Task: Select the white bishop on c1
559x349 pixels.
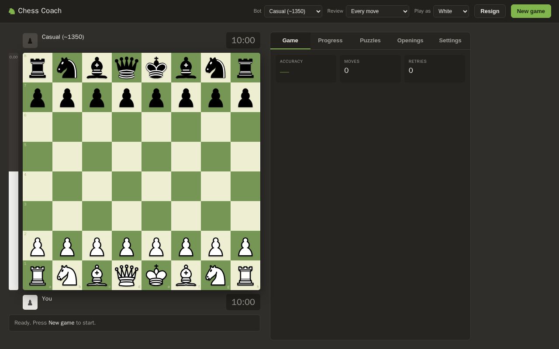Action: click(97, 275)
